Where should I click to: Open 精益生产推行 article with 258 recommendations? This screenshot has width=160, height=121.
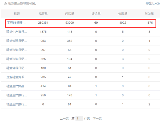pyautogui.click(x=17, y=95)
